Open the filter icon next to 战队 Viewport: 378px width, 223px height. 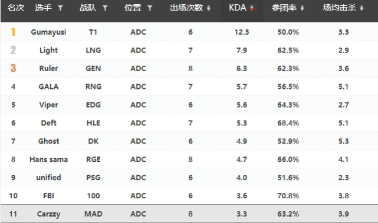(105, 8)
